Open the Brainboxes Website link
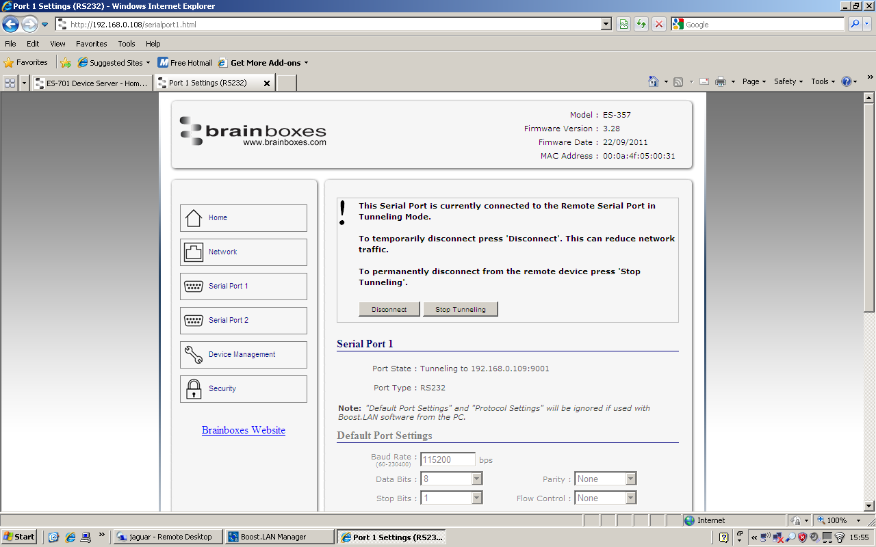Viewport: 876px width, 547px height. [x=244, y=430]
